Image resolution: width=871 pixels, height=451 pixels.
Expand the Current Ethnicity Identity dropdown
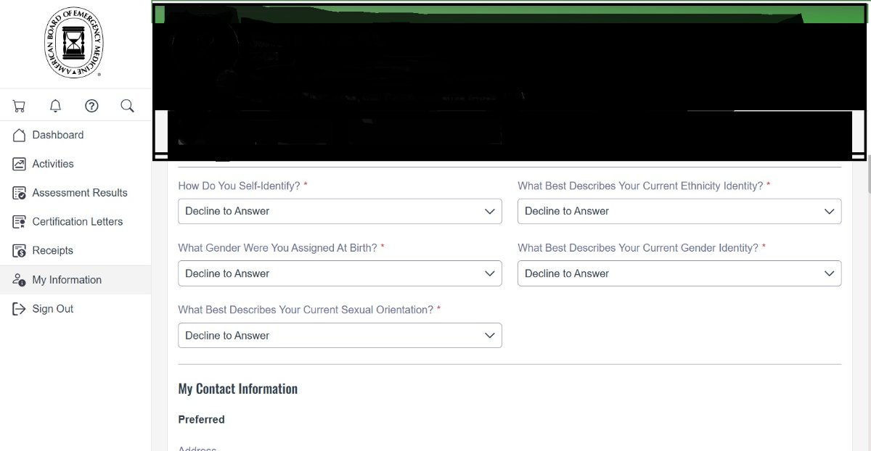point(679,211)
